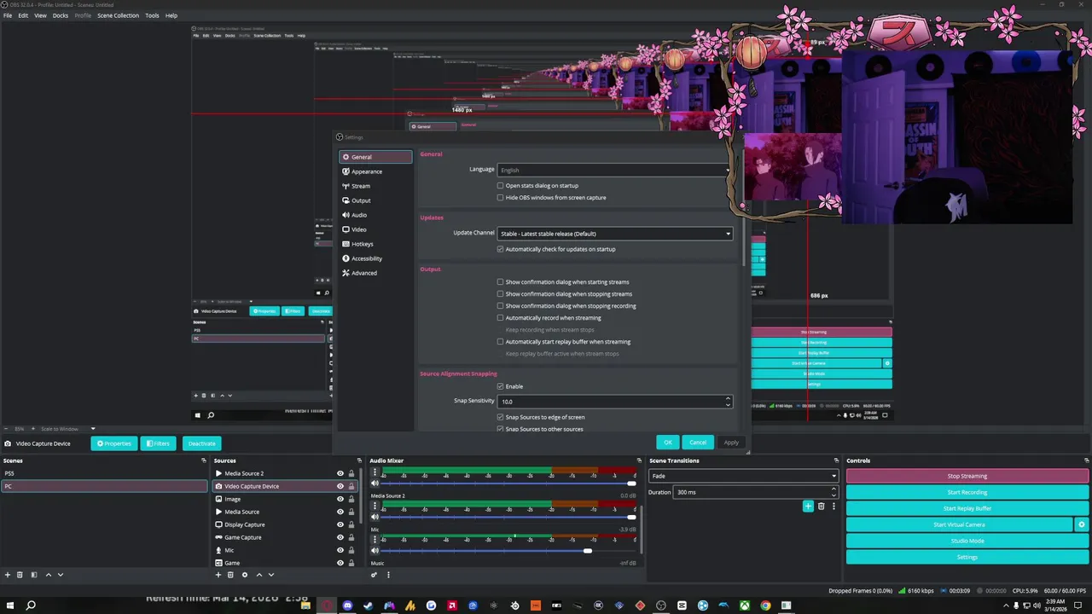1092x614 pixels.
Task: Move scene down arrow in Scenes toolbar
Action: [x=60, y=575]
